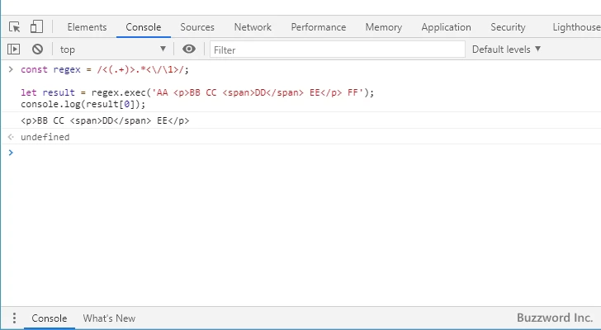Image resolution: width=601 pixels, height=330 pixels.
Task: Switch to the Elements tab
Action: click(x=87, y=27)
